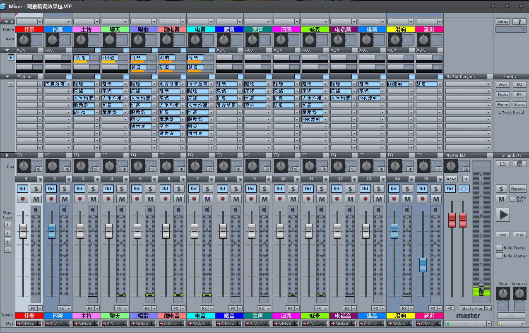The width and height of the screenshot is (529, 333).
Task: Click the link icon beside track number 7
Action: point(212,179)
